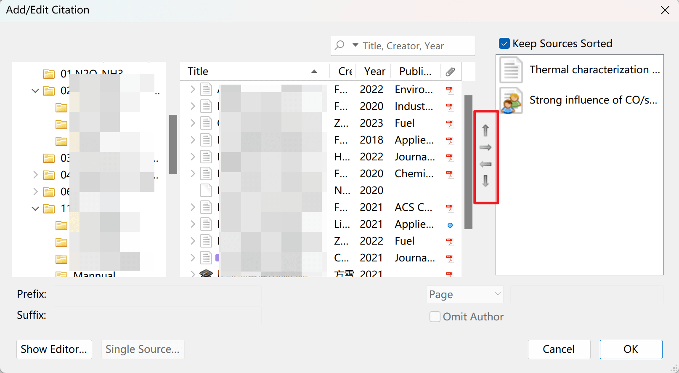Image resolution: width=679 pixels, height=373 pixels.
Task: Collapse the folder starting with 11
Action: [35, 208]
